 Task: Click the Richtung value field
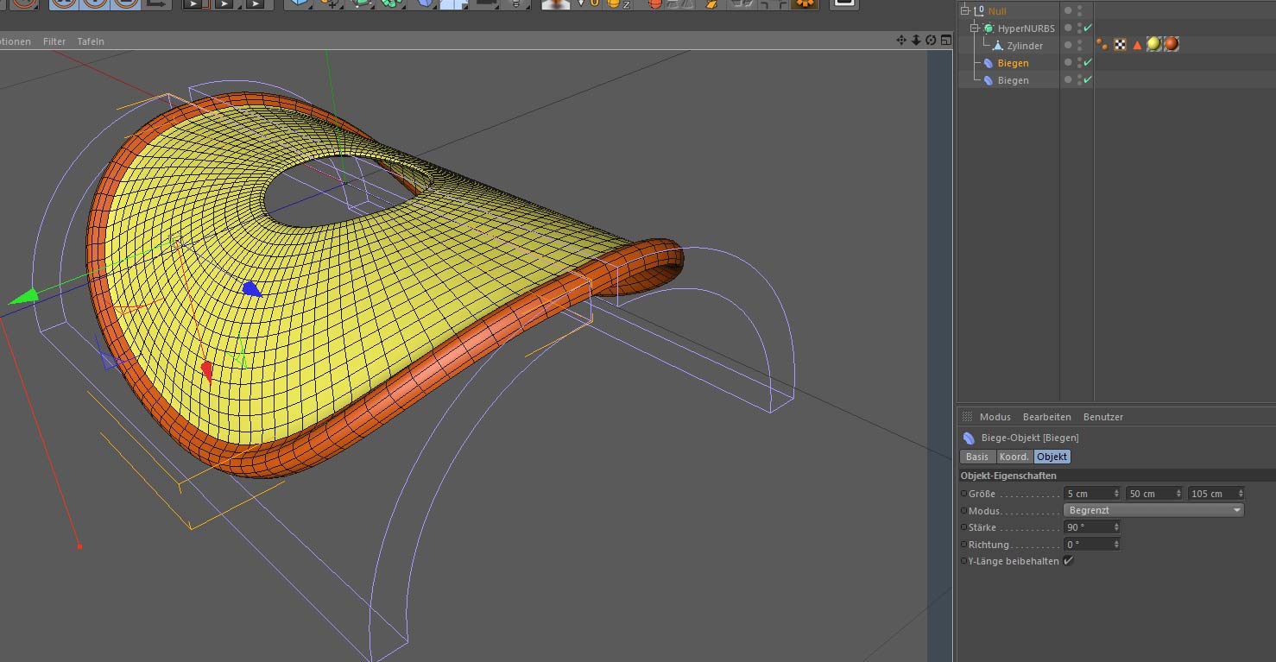(1088, 545)
